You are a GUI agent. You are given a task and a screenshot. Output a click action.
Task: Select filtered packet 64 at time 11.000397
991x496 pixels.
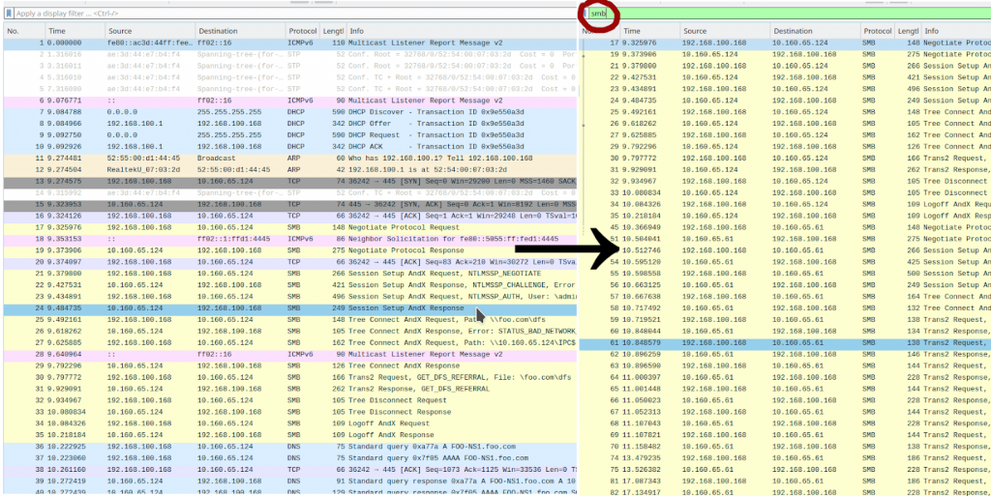click(786, 377)
